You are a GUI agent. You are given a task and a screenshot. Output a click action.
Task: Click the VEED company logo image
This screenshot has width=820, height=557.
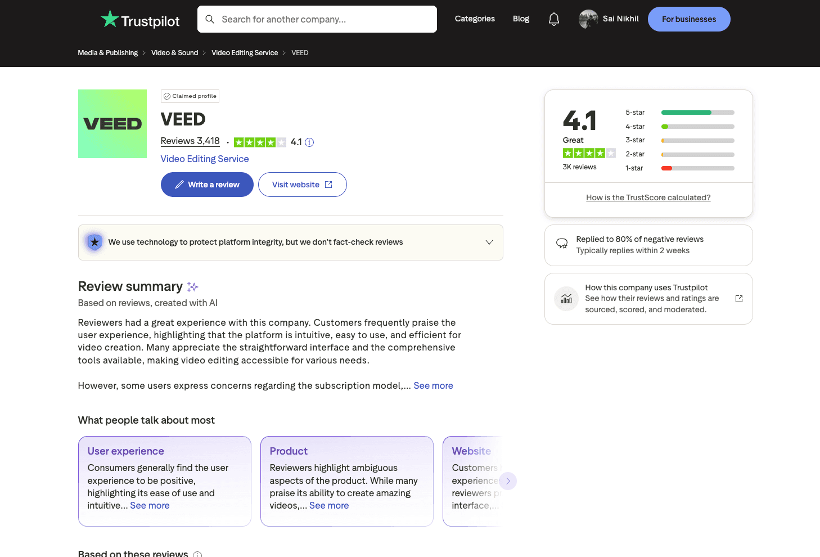[112, 124]
